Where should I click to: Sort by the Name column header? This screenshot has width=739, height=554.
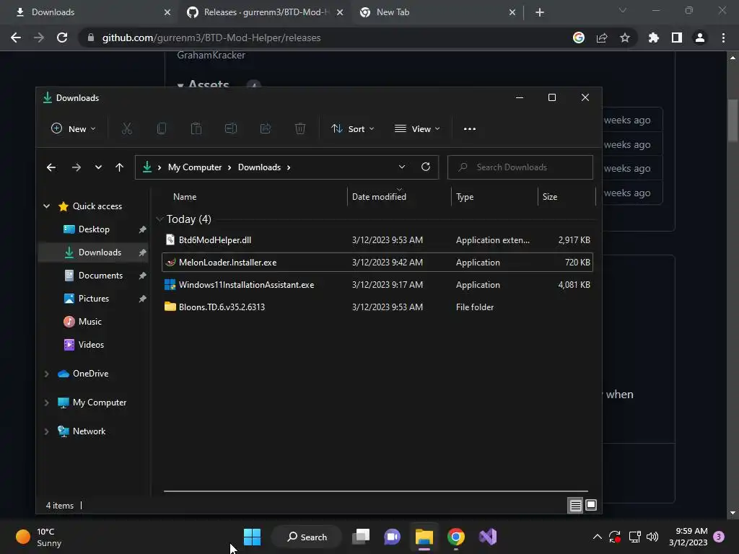click(185, 197)
